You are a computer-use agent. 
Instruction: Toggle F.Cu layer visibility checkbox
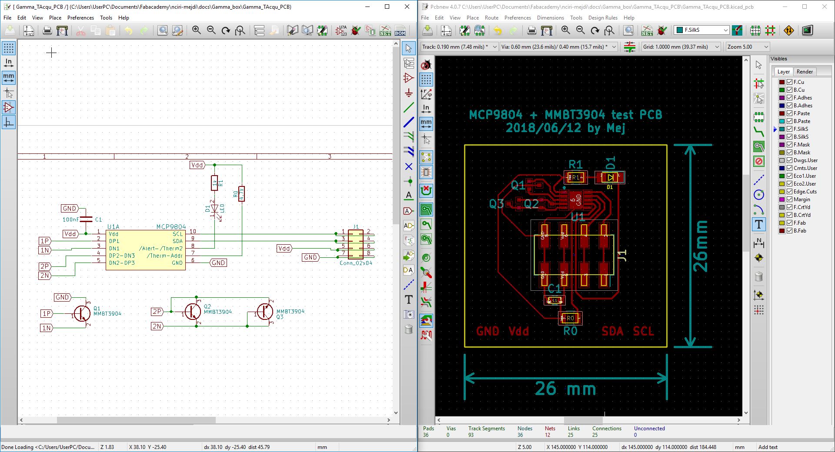click(789, 82)
